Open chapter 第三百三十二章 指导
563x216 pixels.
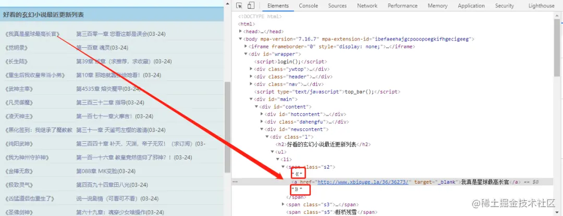tap(101, 102)
